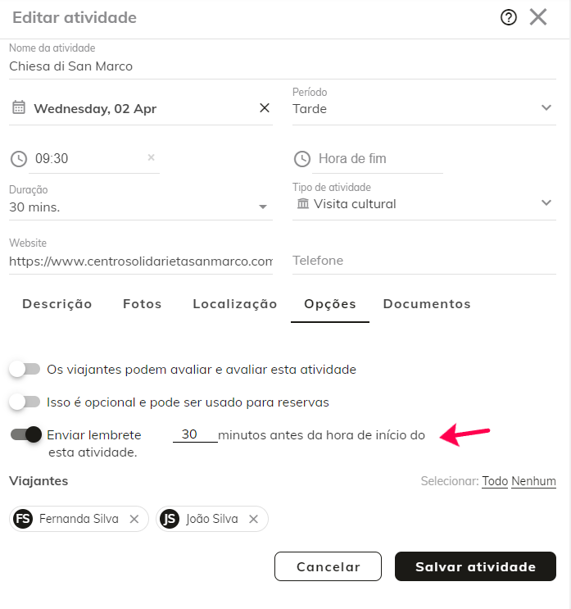Open the Localização tab
This screenshot has height=609, width=571.
pos(235,304)
